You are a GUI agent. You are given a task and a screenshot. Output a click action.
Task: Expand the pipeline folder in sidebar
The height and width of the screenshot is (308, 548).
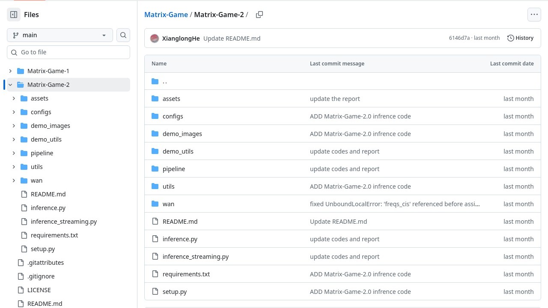pos(14,153)
